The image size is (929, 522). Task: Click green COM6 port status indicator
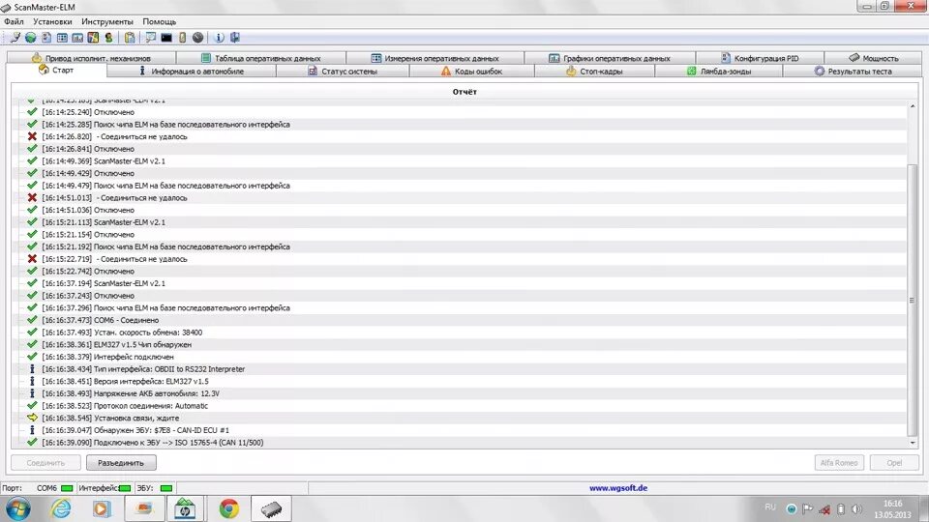click(x=67, y=488)
